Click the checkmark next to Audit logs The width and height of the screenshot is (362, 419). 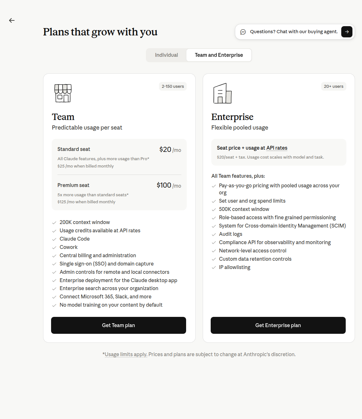pos(214,234)
